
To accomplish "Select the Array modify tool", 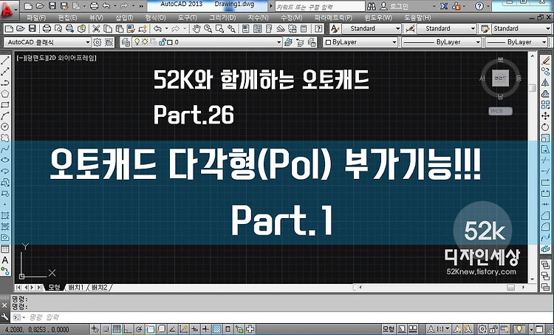I will 546,105.
